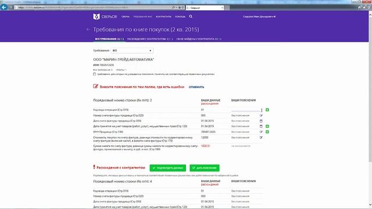Screen dimensions: 372x209
Task: Click the green ДАТЬ ПОЯСНЕНИЕ button
Action: point(205,168)
